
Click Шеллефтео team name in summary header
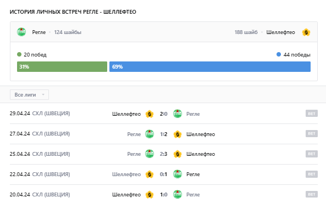[280, 32]
